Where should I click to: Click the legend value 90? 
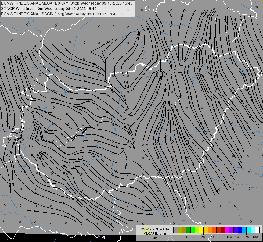pyautogui.click(x=220, y=237)
